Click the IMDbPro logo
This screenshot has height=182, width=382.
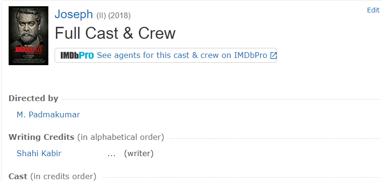click(x=77, y=56)
